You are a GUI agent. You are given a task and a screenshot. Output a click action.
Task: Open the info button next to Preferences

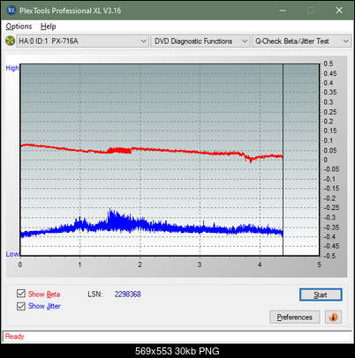point(333,317)
